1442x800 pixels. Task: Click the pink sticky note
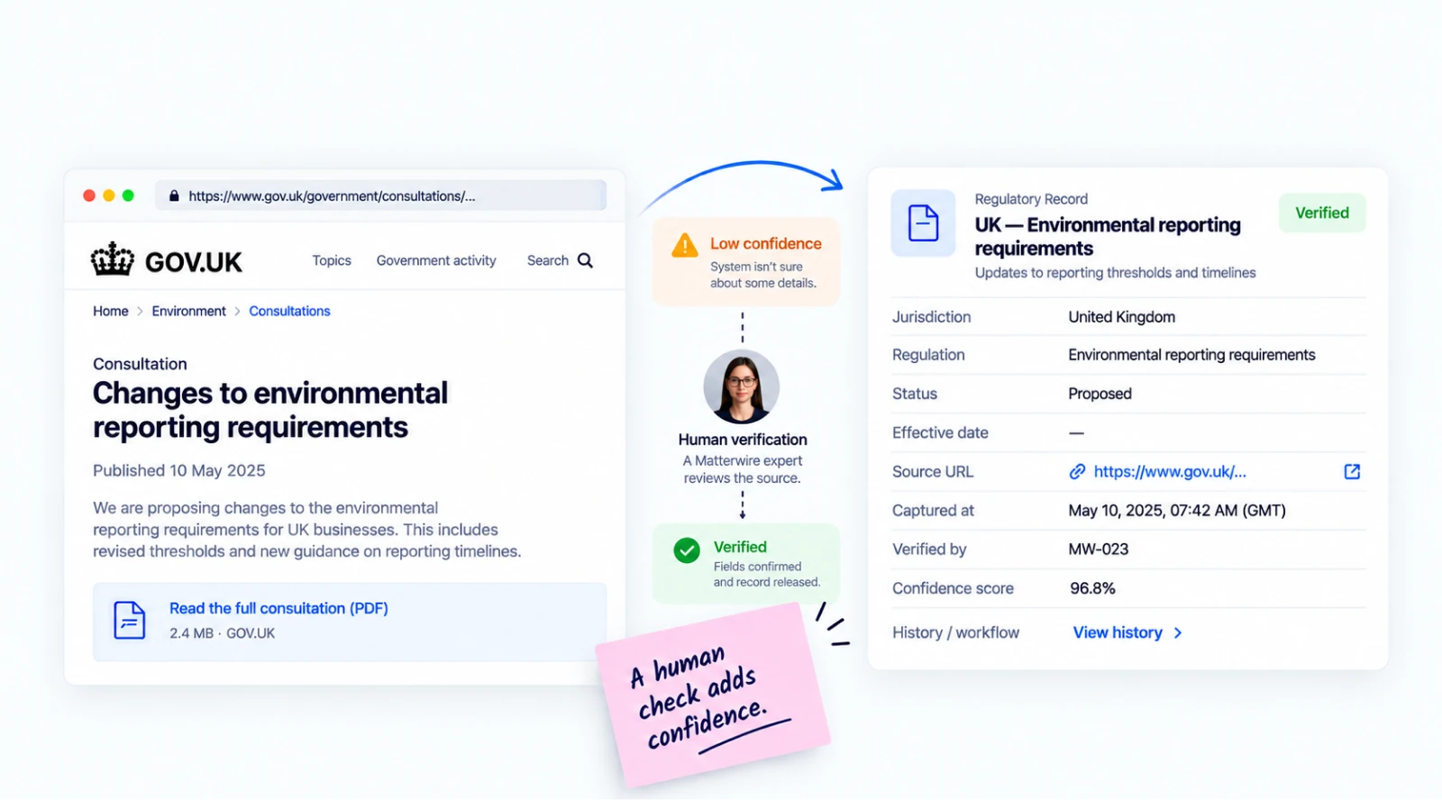[712, 694]
